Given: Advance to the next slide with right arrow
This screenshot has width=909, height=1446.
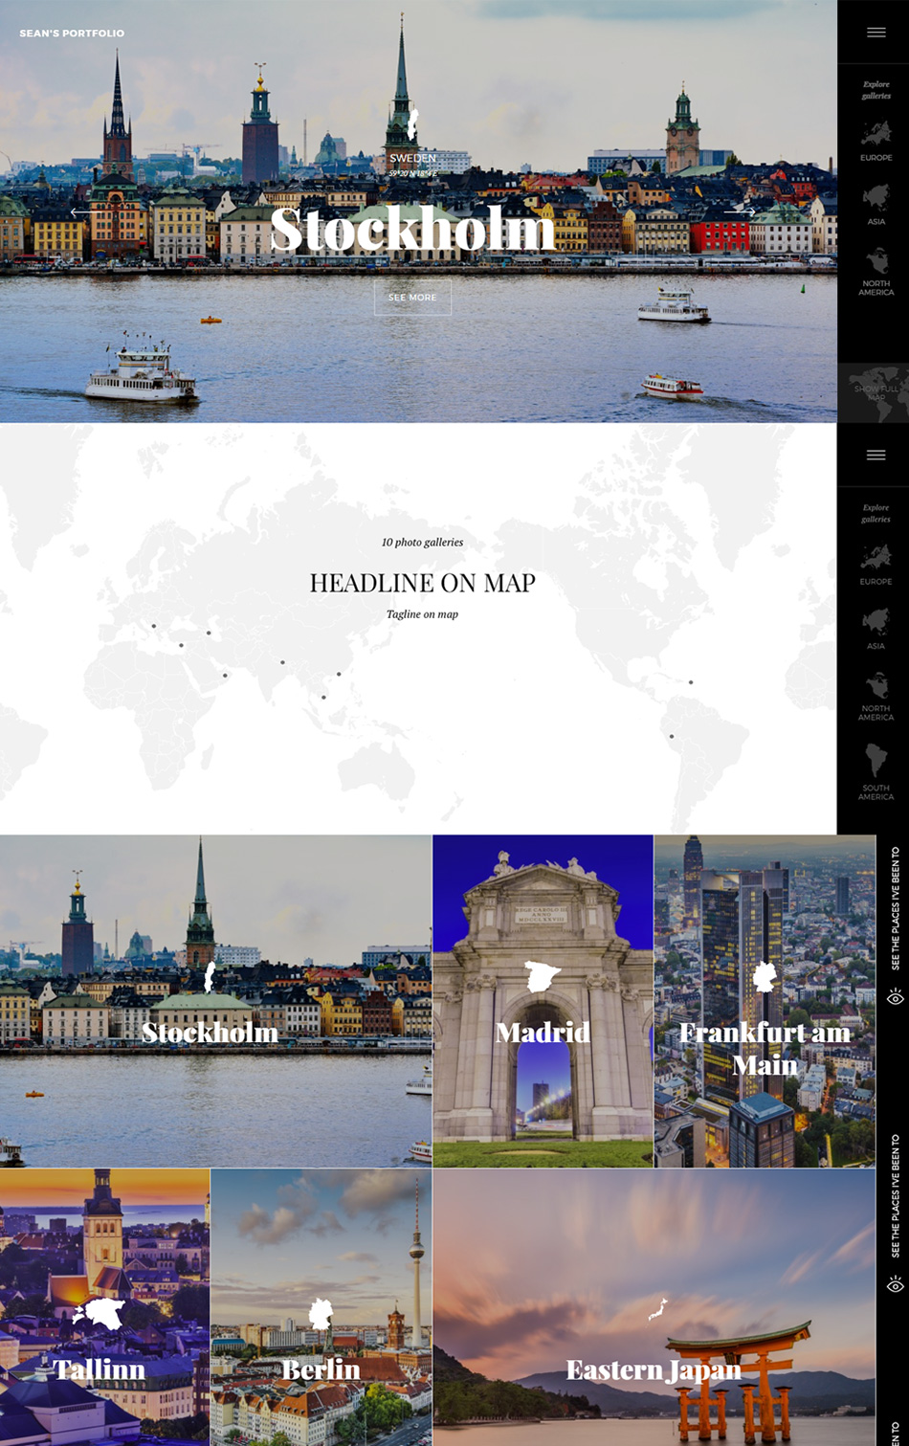Looking at the screenshot, I should click(740, 212).
